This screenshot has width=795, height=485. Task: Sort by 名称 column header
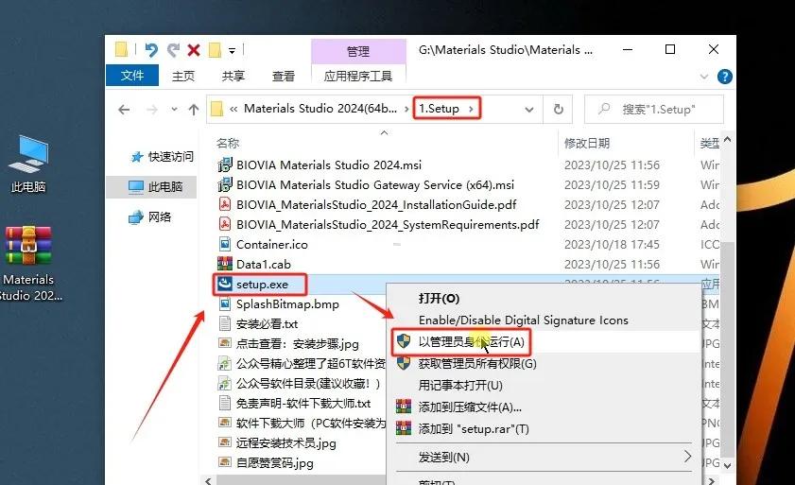[228, 143]
